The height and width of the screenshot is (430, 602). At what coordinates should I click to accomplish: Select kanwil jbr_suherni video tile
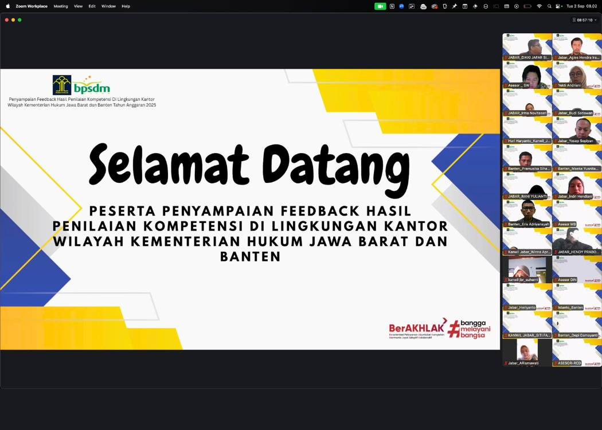pyautogui.click(x=527, y=269)
